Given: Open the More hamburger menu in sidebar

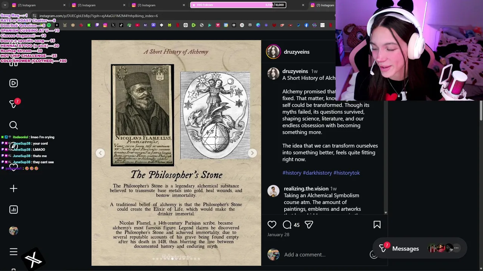Looking at the screenshot, I should tap(14, 252).
